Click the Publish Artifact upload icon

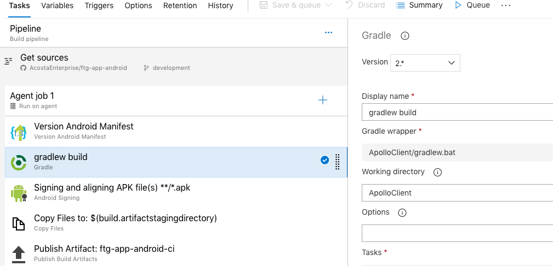click(x=19, y=255)
